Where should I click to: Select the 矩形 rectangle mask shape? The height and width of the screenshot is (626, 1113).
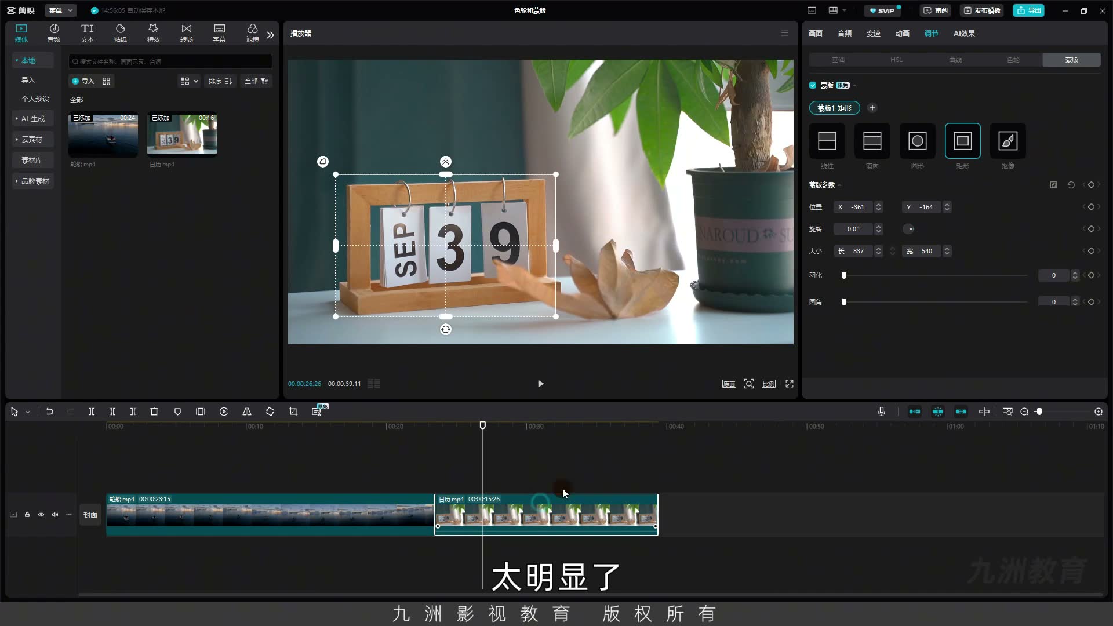(962, 141)
